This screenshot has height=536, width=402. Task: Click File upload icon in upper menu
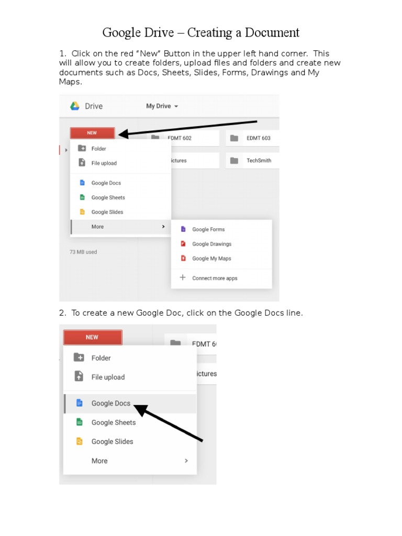(82, 162)
